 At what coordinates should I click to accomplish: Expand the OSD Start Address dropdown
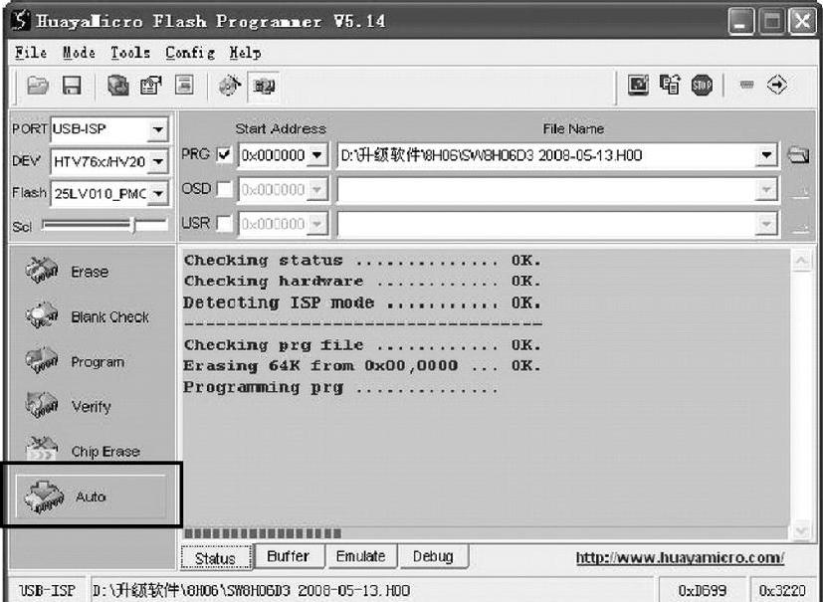317,190
